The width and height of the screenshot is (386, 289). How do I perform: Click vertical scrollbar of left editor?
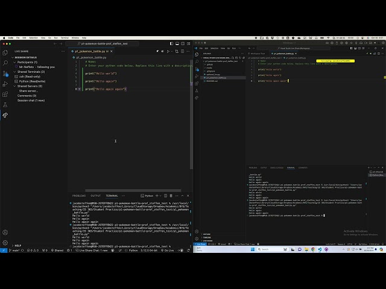coord(191,114)
